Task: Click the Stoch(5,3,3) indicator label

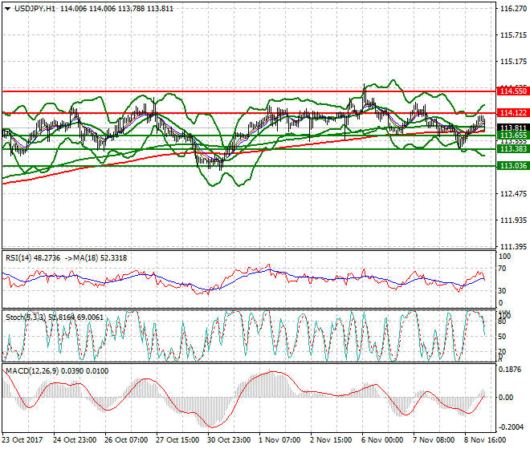Action: tap(24, 318)
